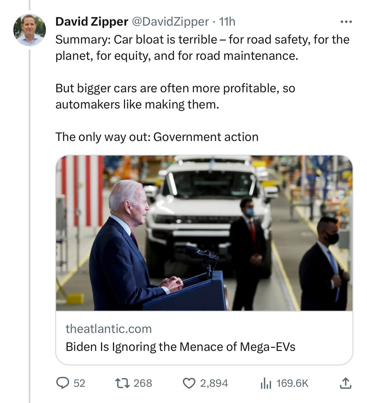The width and height of the screenshot is (367, 403).
Task: Open the Biden factory article preview image
Action: (204, 233)
